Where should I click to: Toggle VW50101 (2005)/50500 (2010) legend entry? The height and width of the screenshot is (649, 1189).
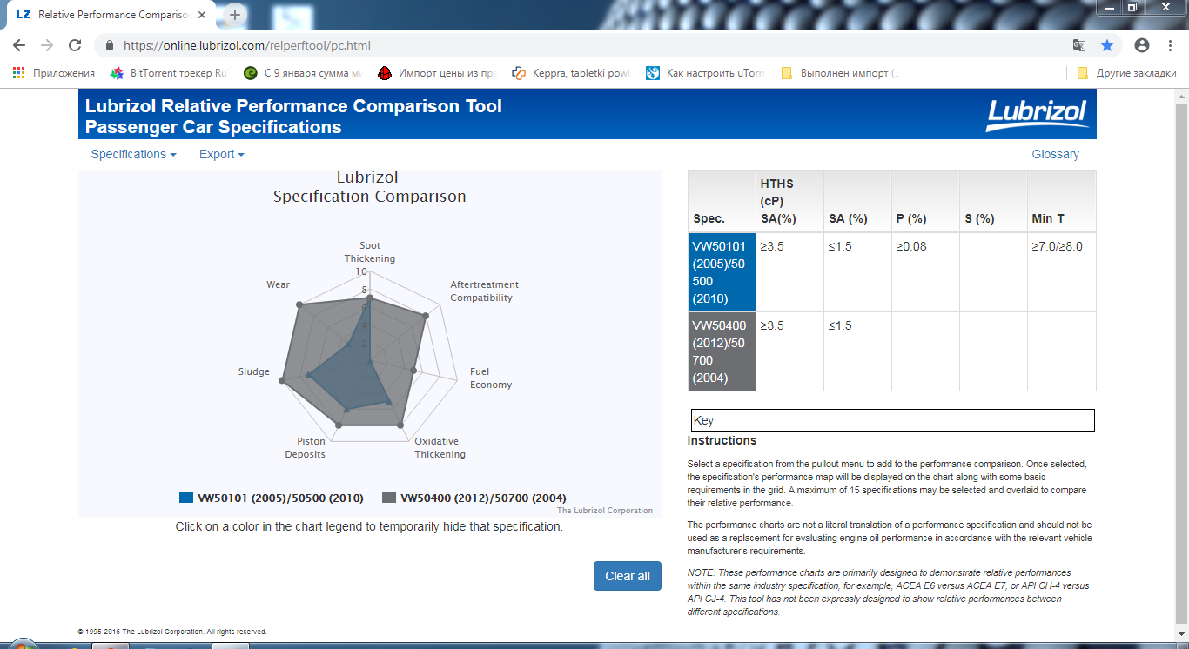pos(272,498)
